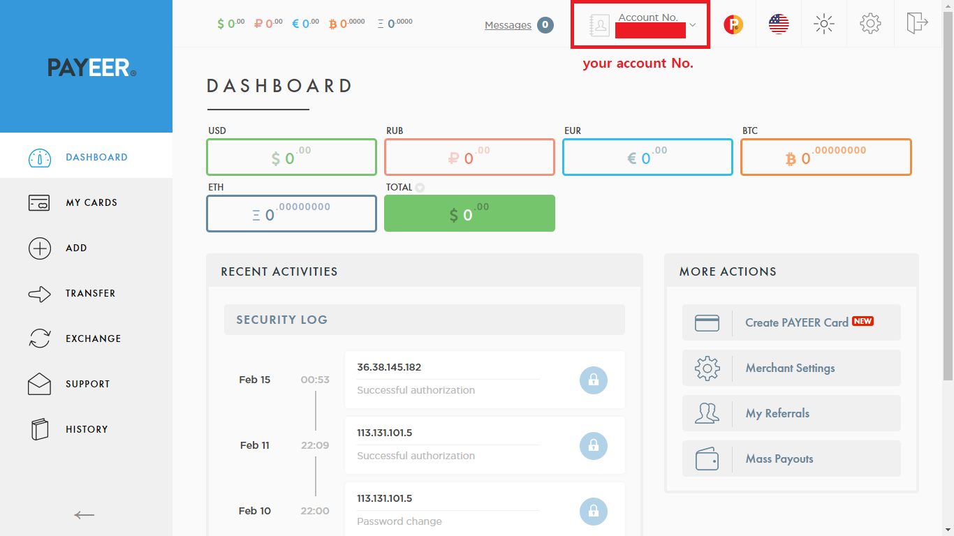This screenshot has width=954, height=536.
Task: Click lock icon for Feb 11 entry
Action: (593, 445)
